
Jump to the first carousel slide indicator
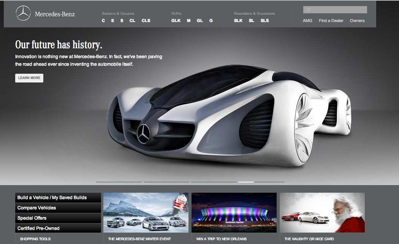click(119, 182)
